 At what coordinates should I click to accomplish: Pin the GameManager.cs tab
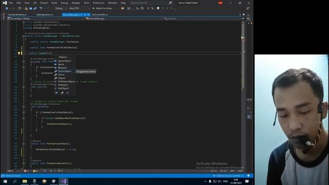point(85,15)
